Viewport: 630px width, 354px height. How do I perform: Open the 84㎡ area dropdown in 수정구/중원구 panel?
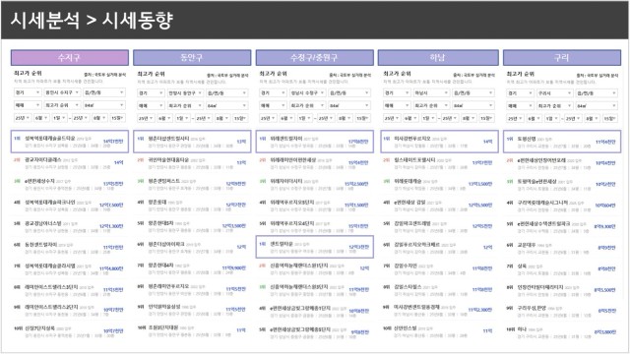[349, 105]
